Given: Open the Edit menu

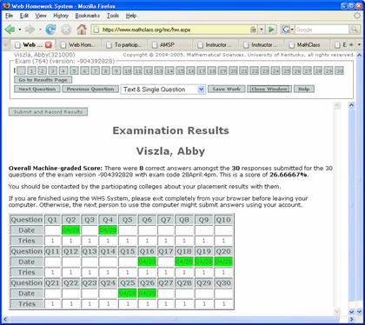Looking at the screenshot, I should pos(24,16).
